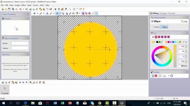This screenshot has width=190, height=106.
Task: Select the solid red fill style
Action: tap(156, 37)
